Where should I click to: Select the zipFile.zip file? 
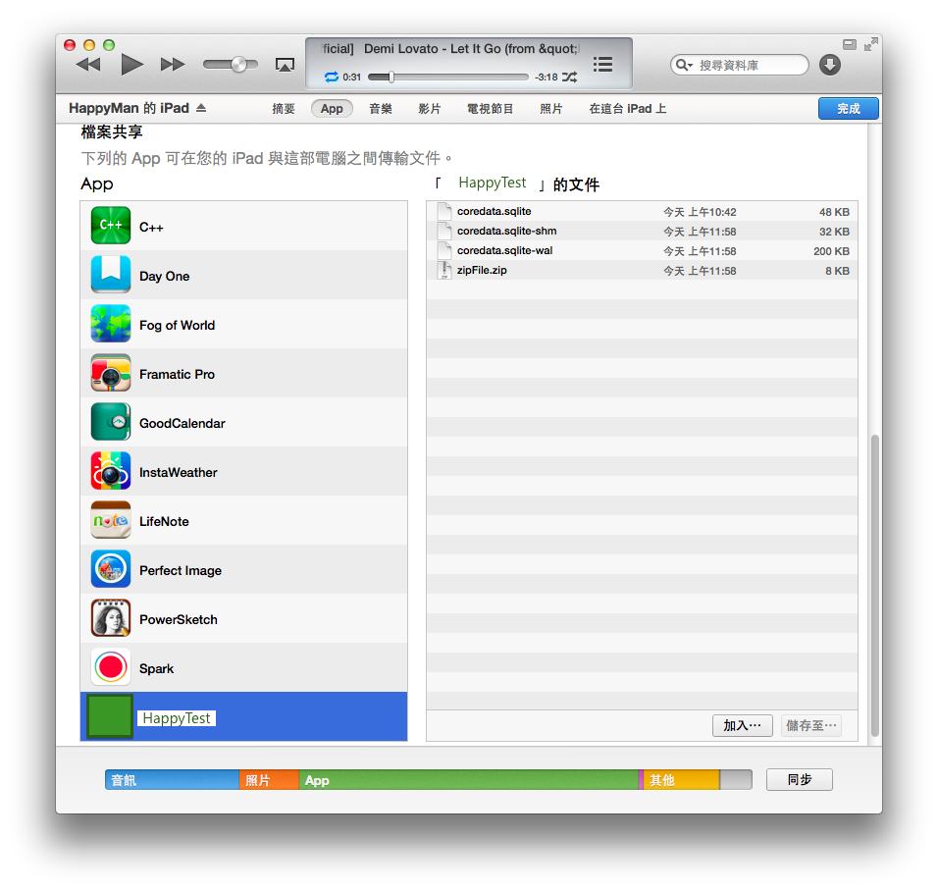482,270
